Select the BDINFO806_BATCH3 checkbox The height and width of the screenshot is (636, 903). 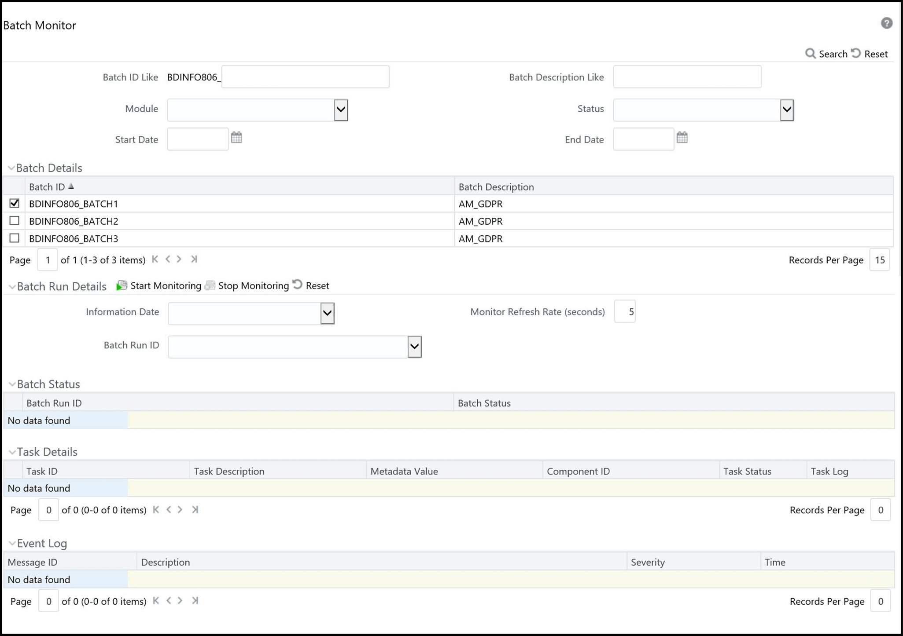coord(14,238)
